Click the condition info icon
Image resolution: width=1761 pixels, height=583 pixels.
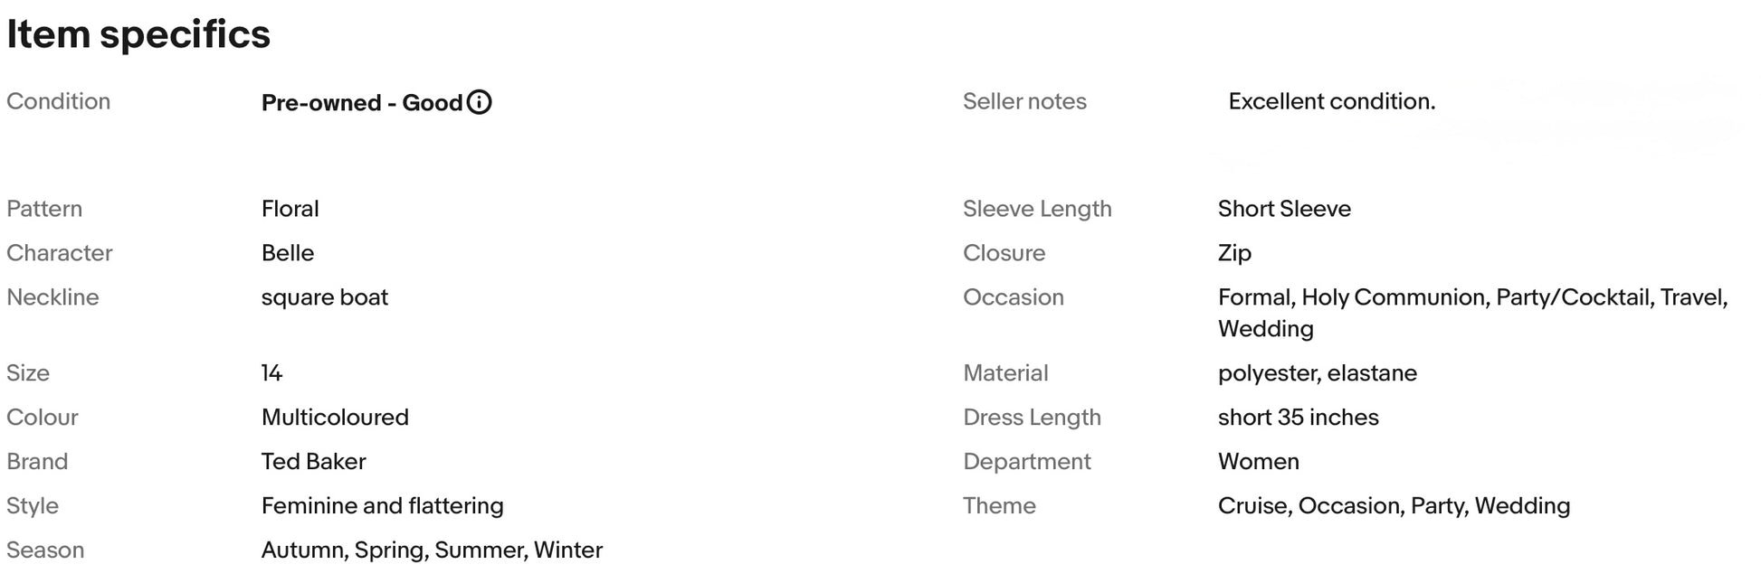click(479, 102)
